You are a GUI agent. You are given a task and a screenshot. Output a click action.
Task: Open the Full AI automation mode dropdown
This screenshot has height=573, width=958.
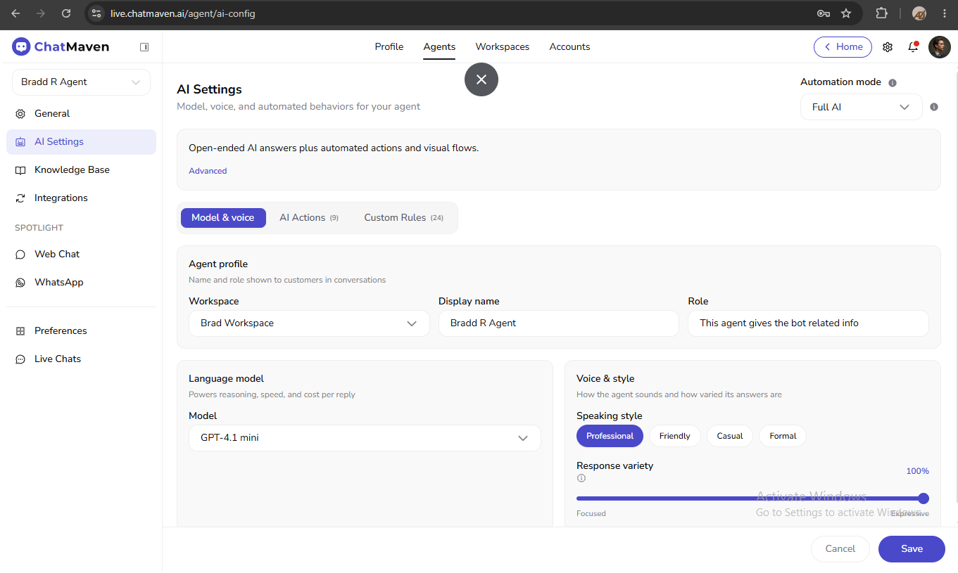coord(861,107)
